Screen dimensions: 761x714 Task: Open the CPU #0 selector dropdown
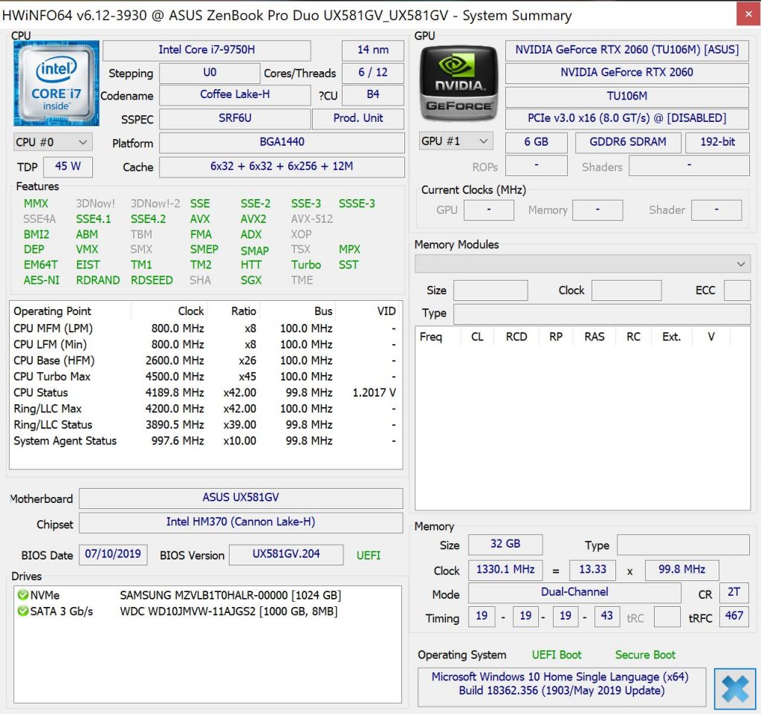point(53,142)
